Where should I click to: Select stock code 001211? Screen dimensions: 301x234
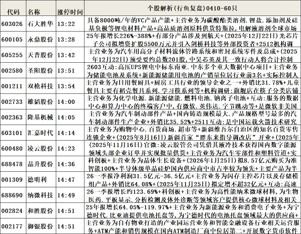tap(12, 86)
